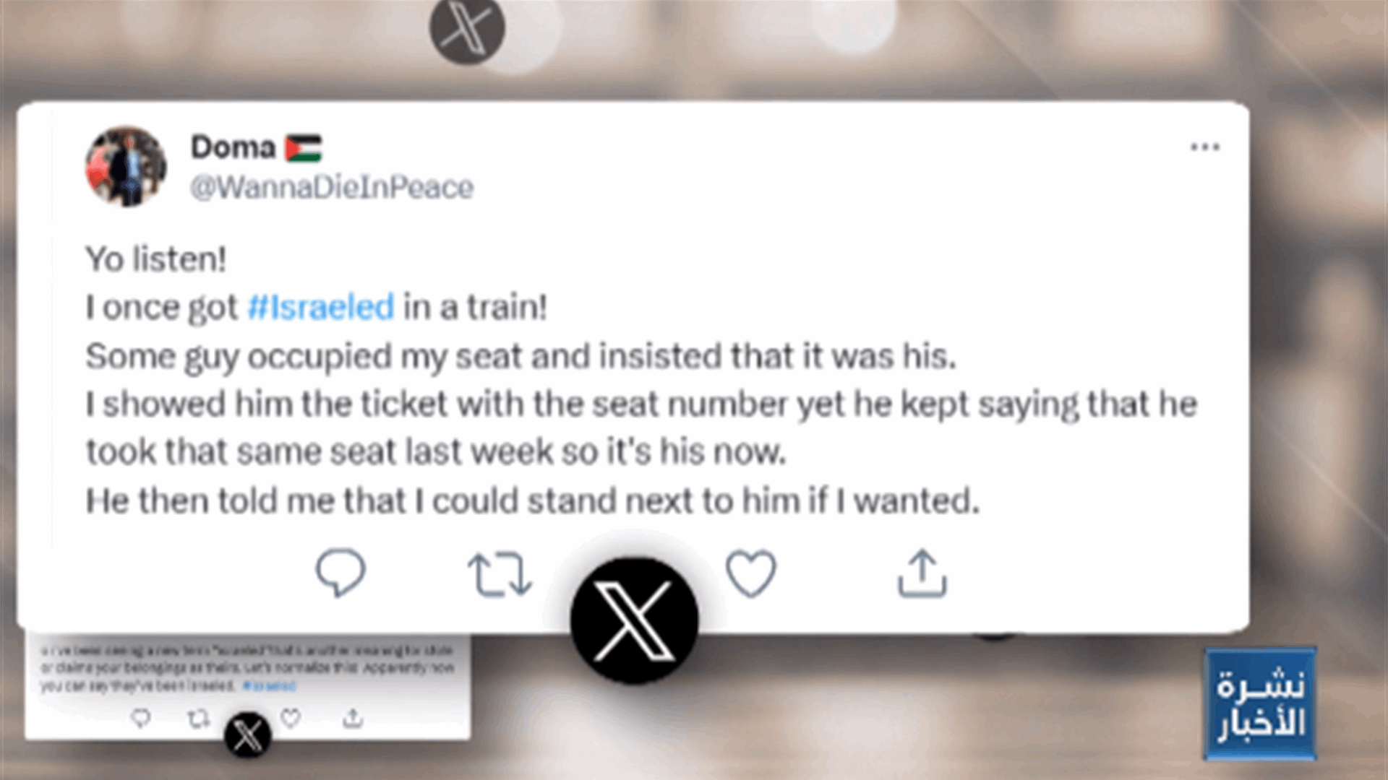Open the Doma display name profile link
This screenshot has height=780, width=1388.
(x=233, y=147)
